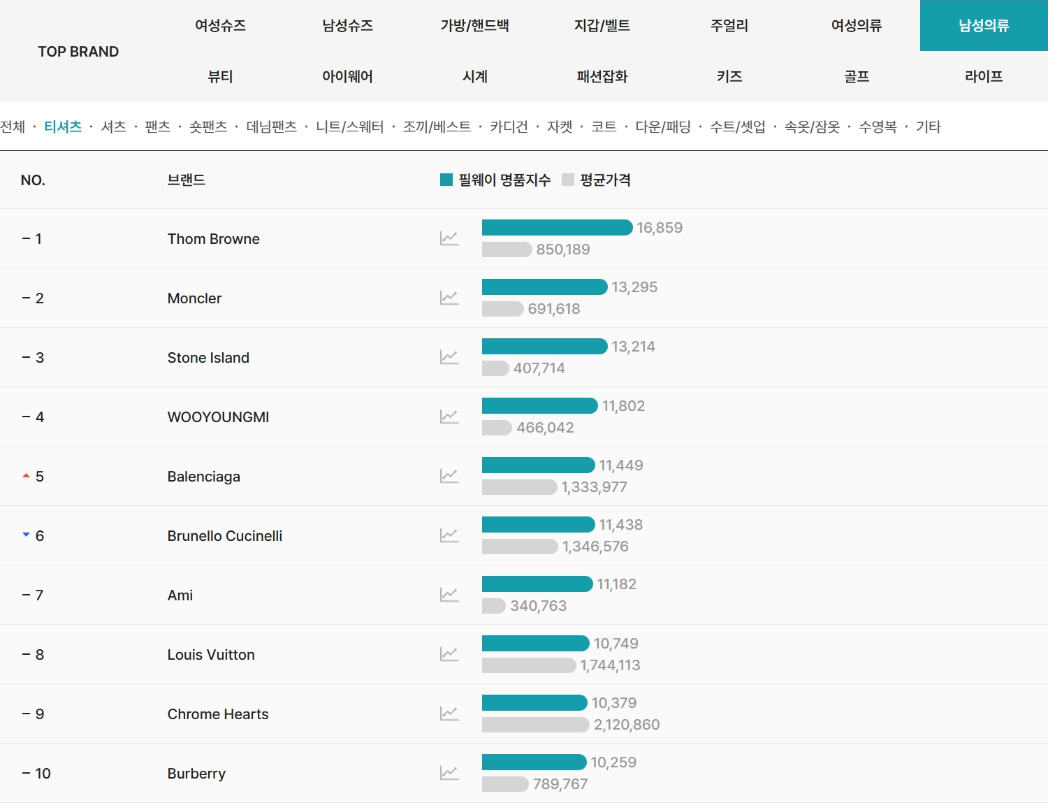Open trend chart icon for Chrome Hearts

[449, 714]
